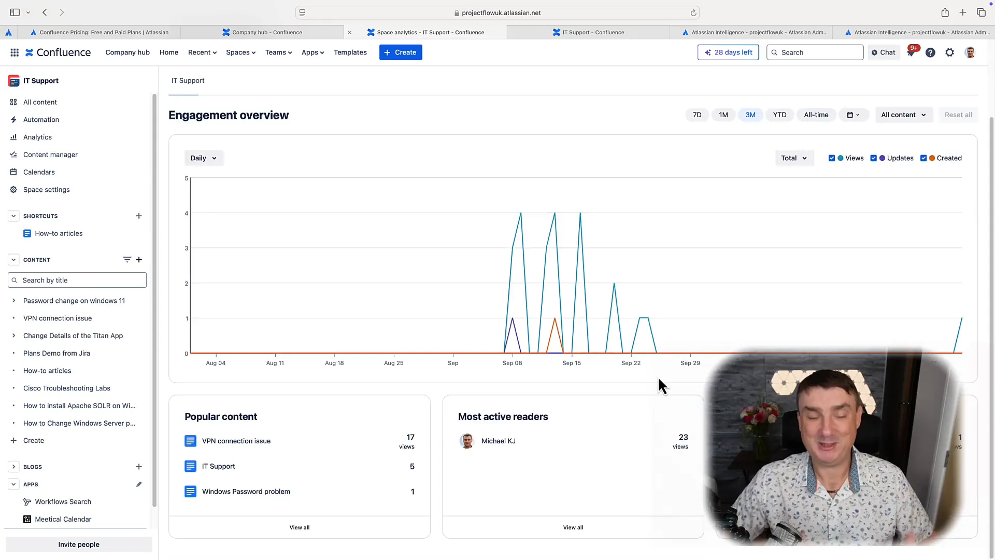Open Workflows Search app
Image resolution: width=995 pixels, height=560 pixels.
pyautogui.click(x=63, y=502)
